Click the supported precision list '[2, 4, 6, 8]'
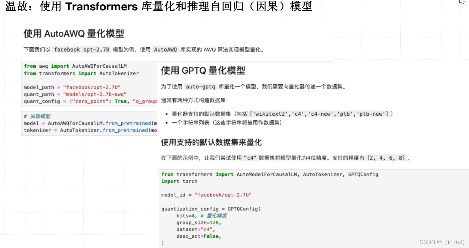The width and height of the screenshot is (469, 248). tap(387, 158)
